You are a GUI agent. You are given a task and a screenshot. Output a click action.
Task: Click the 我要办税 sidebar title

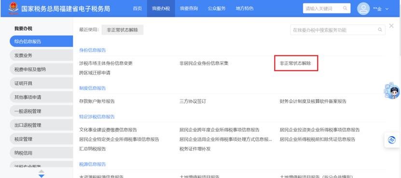click(23, 28)
